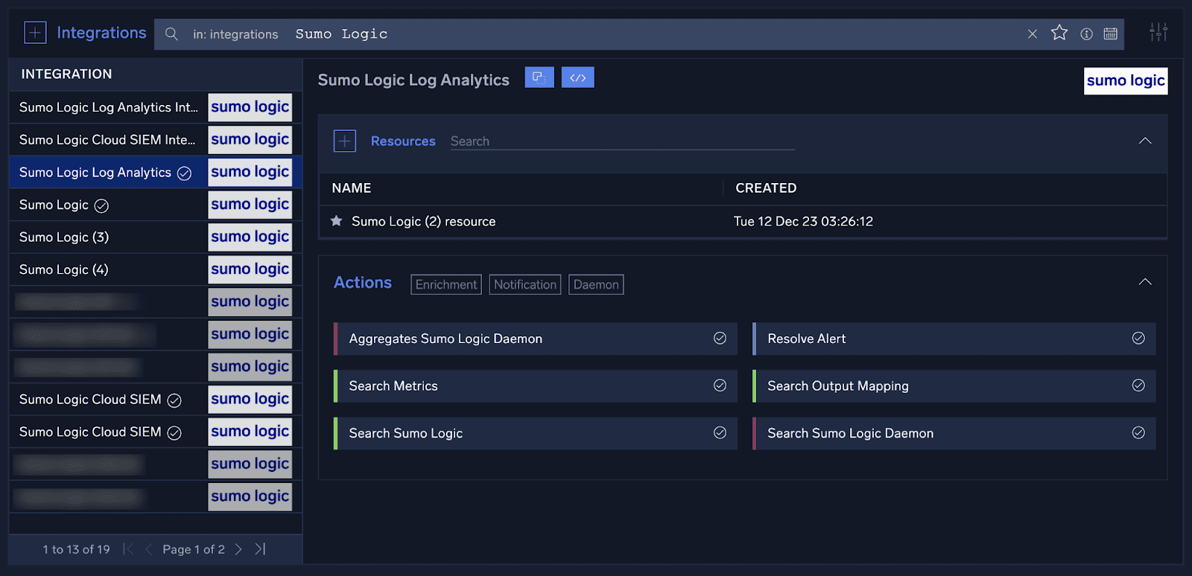
Task: Toggle check on Search Metrics action
Action: [720, 385]
